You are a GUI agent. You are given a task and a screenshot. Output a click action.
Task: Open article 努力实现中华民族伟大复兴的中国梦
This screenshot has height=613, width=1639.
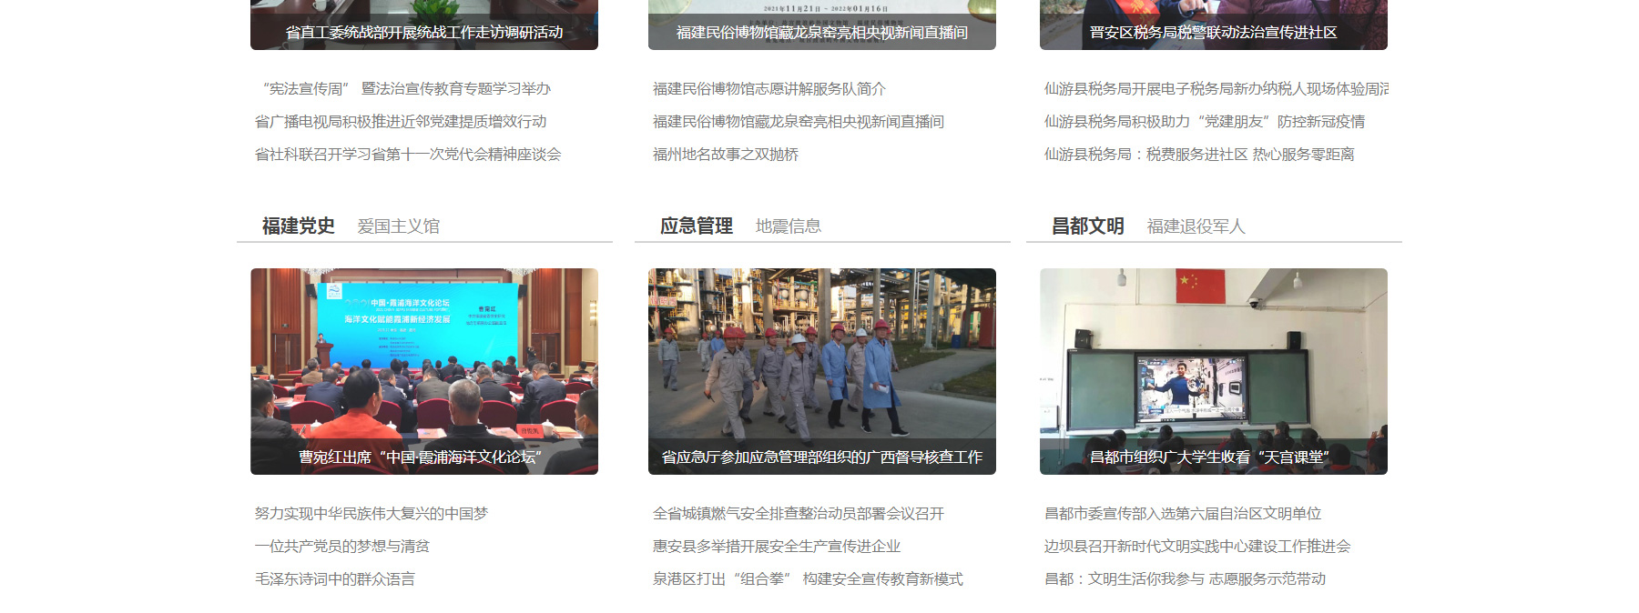pyautogui.click(x=372, y=514)
